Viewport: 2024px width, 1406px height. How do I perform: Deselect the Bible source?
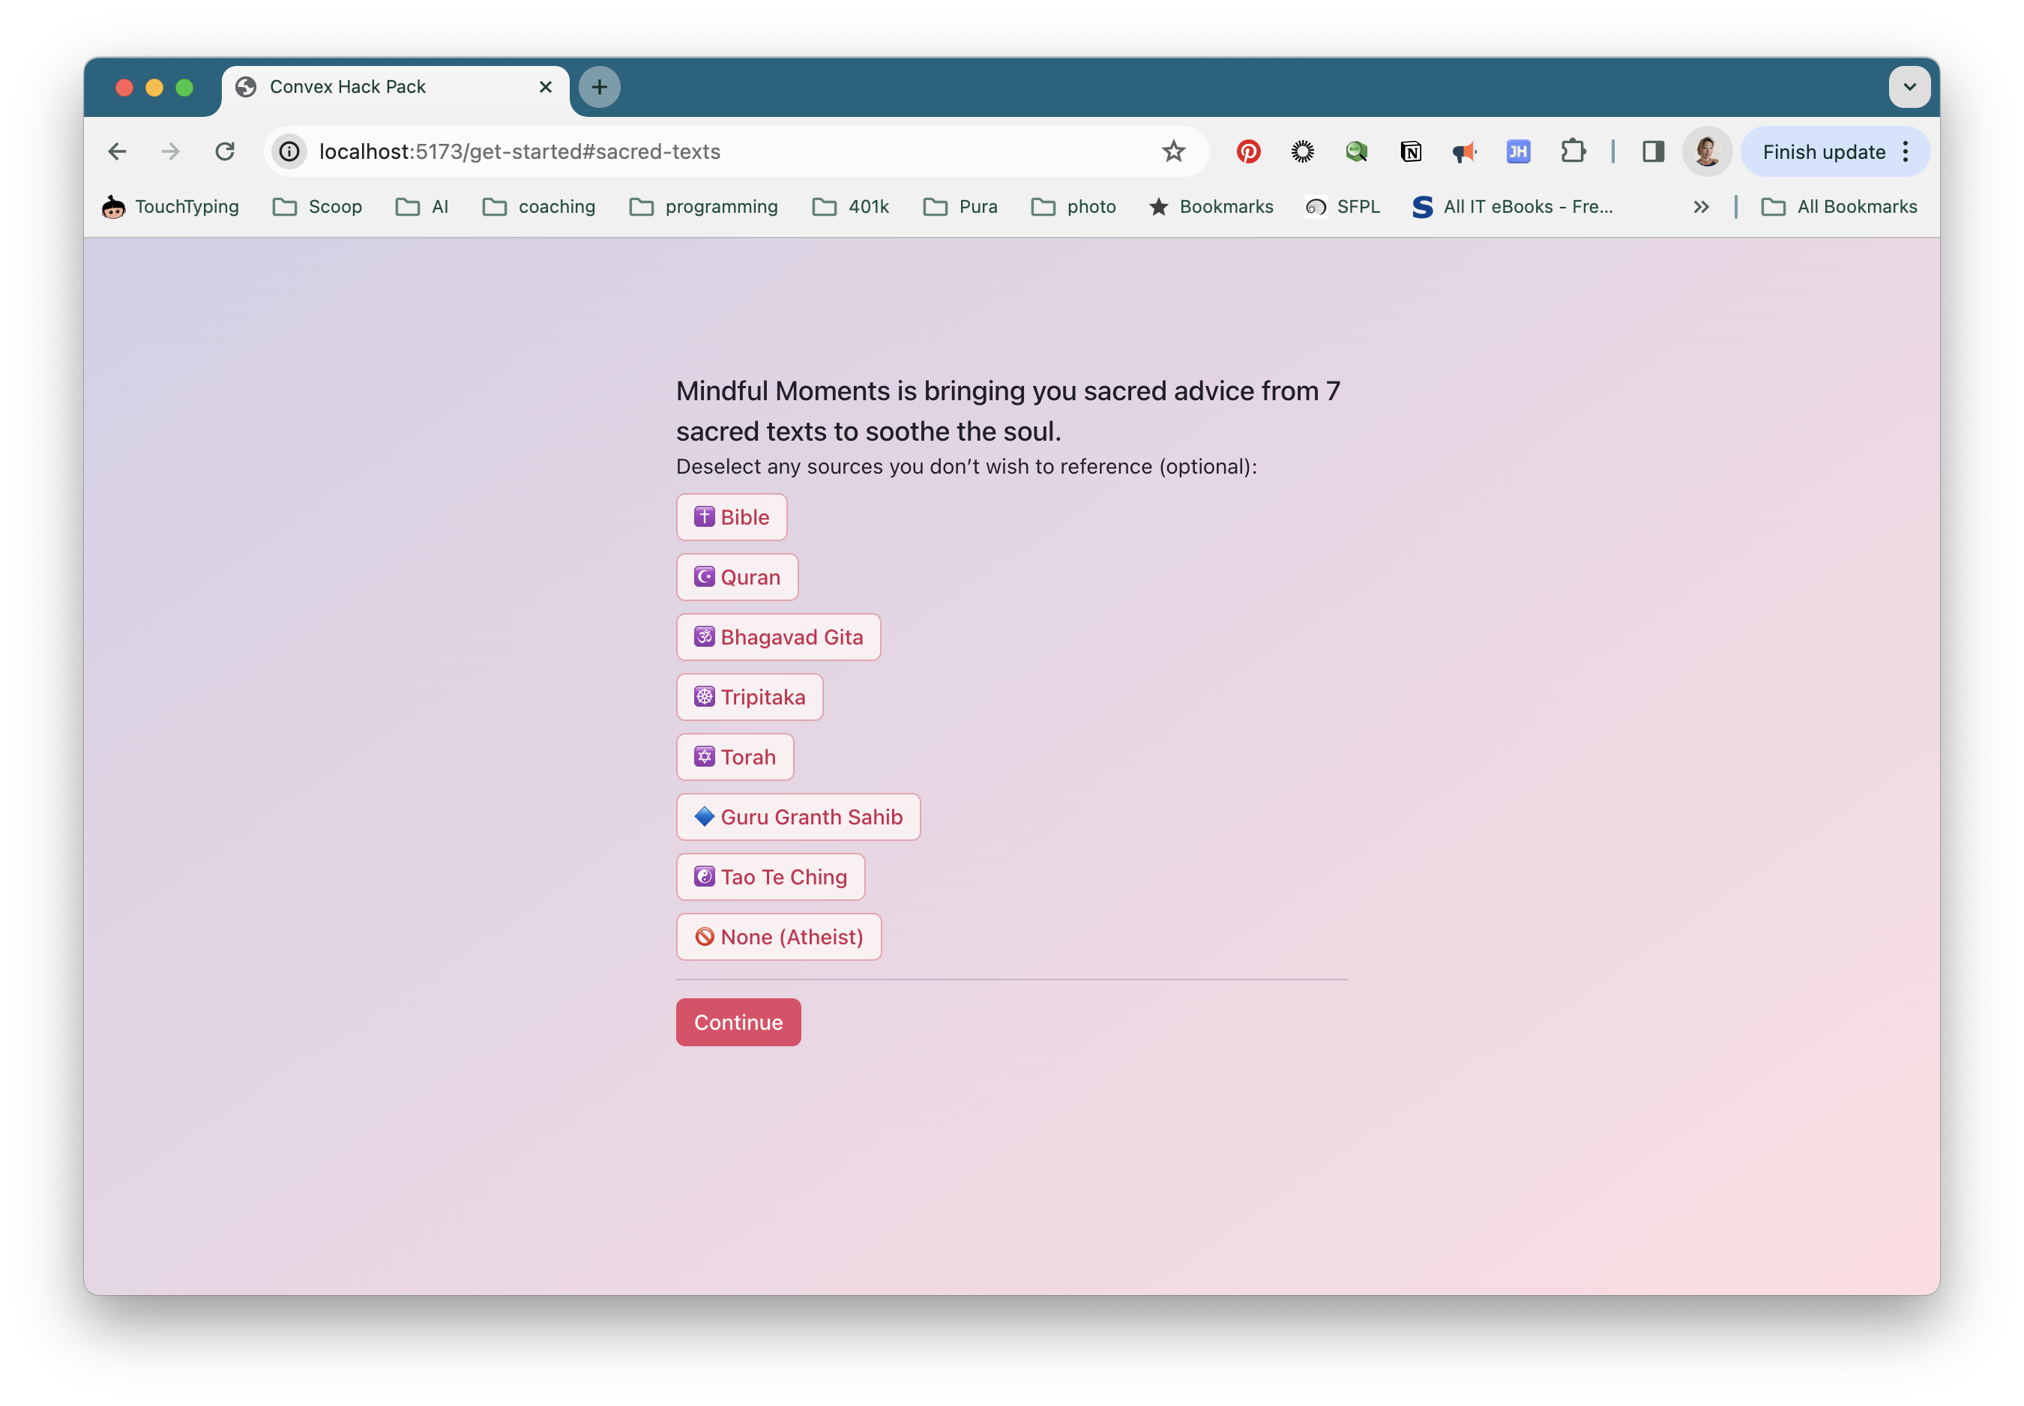pyautogui.click(x=730, y=517)
